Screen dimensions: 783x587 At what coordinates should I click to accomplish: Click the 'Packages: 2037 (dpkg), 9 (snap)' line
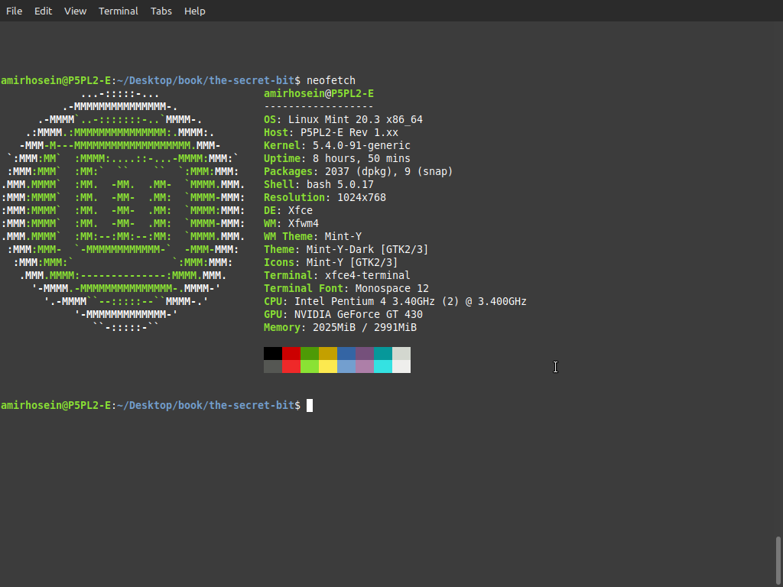coord(359,172)
